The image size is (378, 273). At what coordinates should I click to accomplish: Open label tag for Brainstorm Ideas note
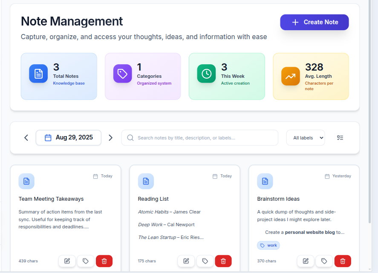point(324,261)
